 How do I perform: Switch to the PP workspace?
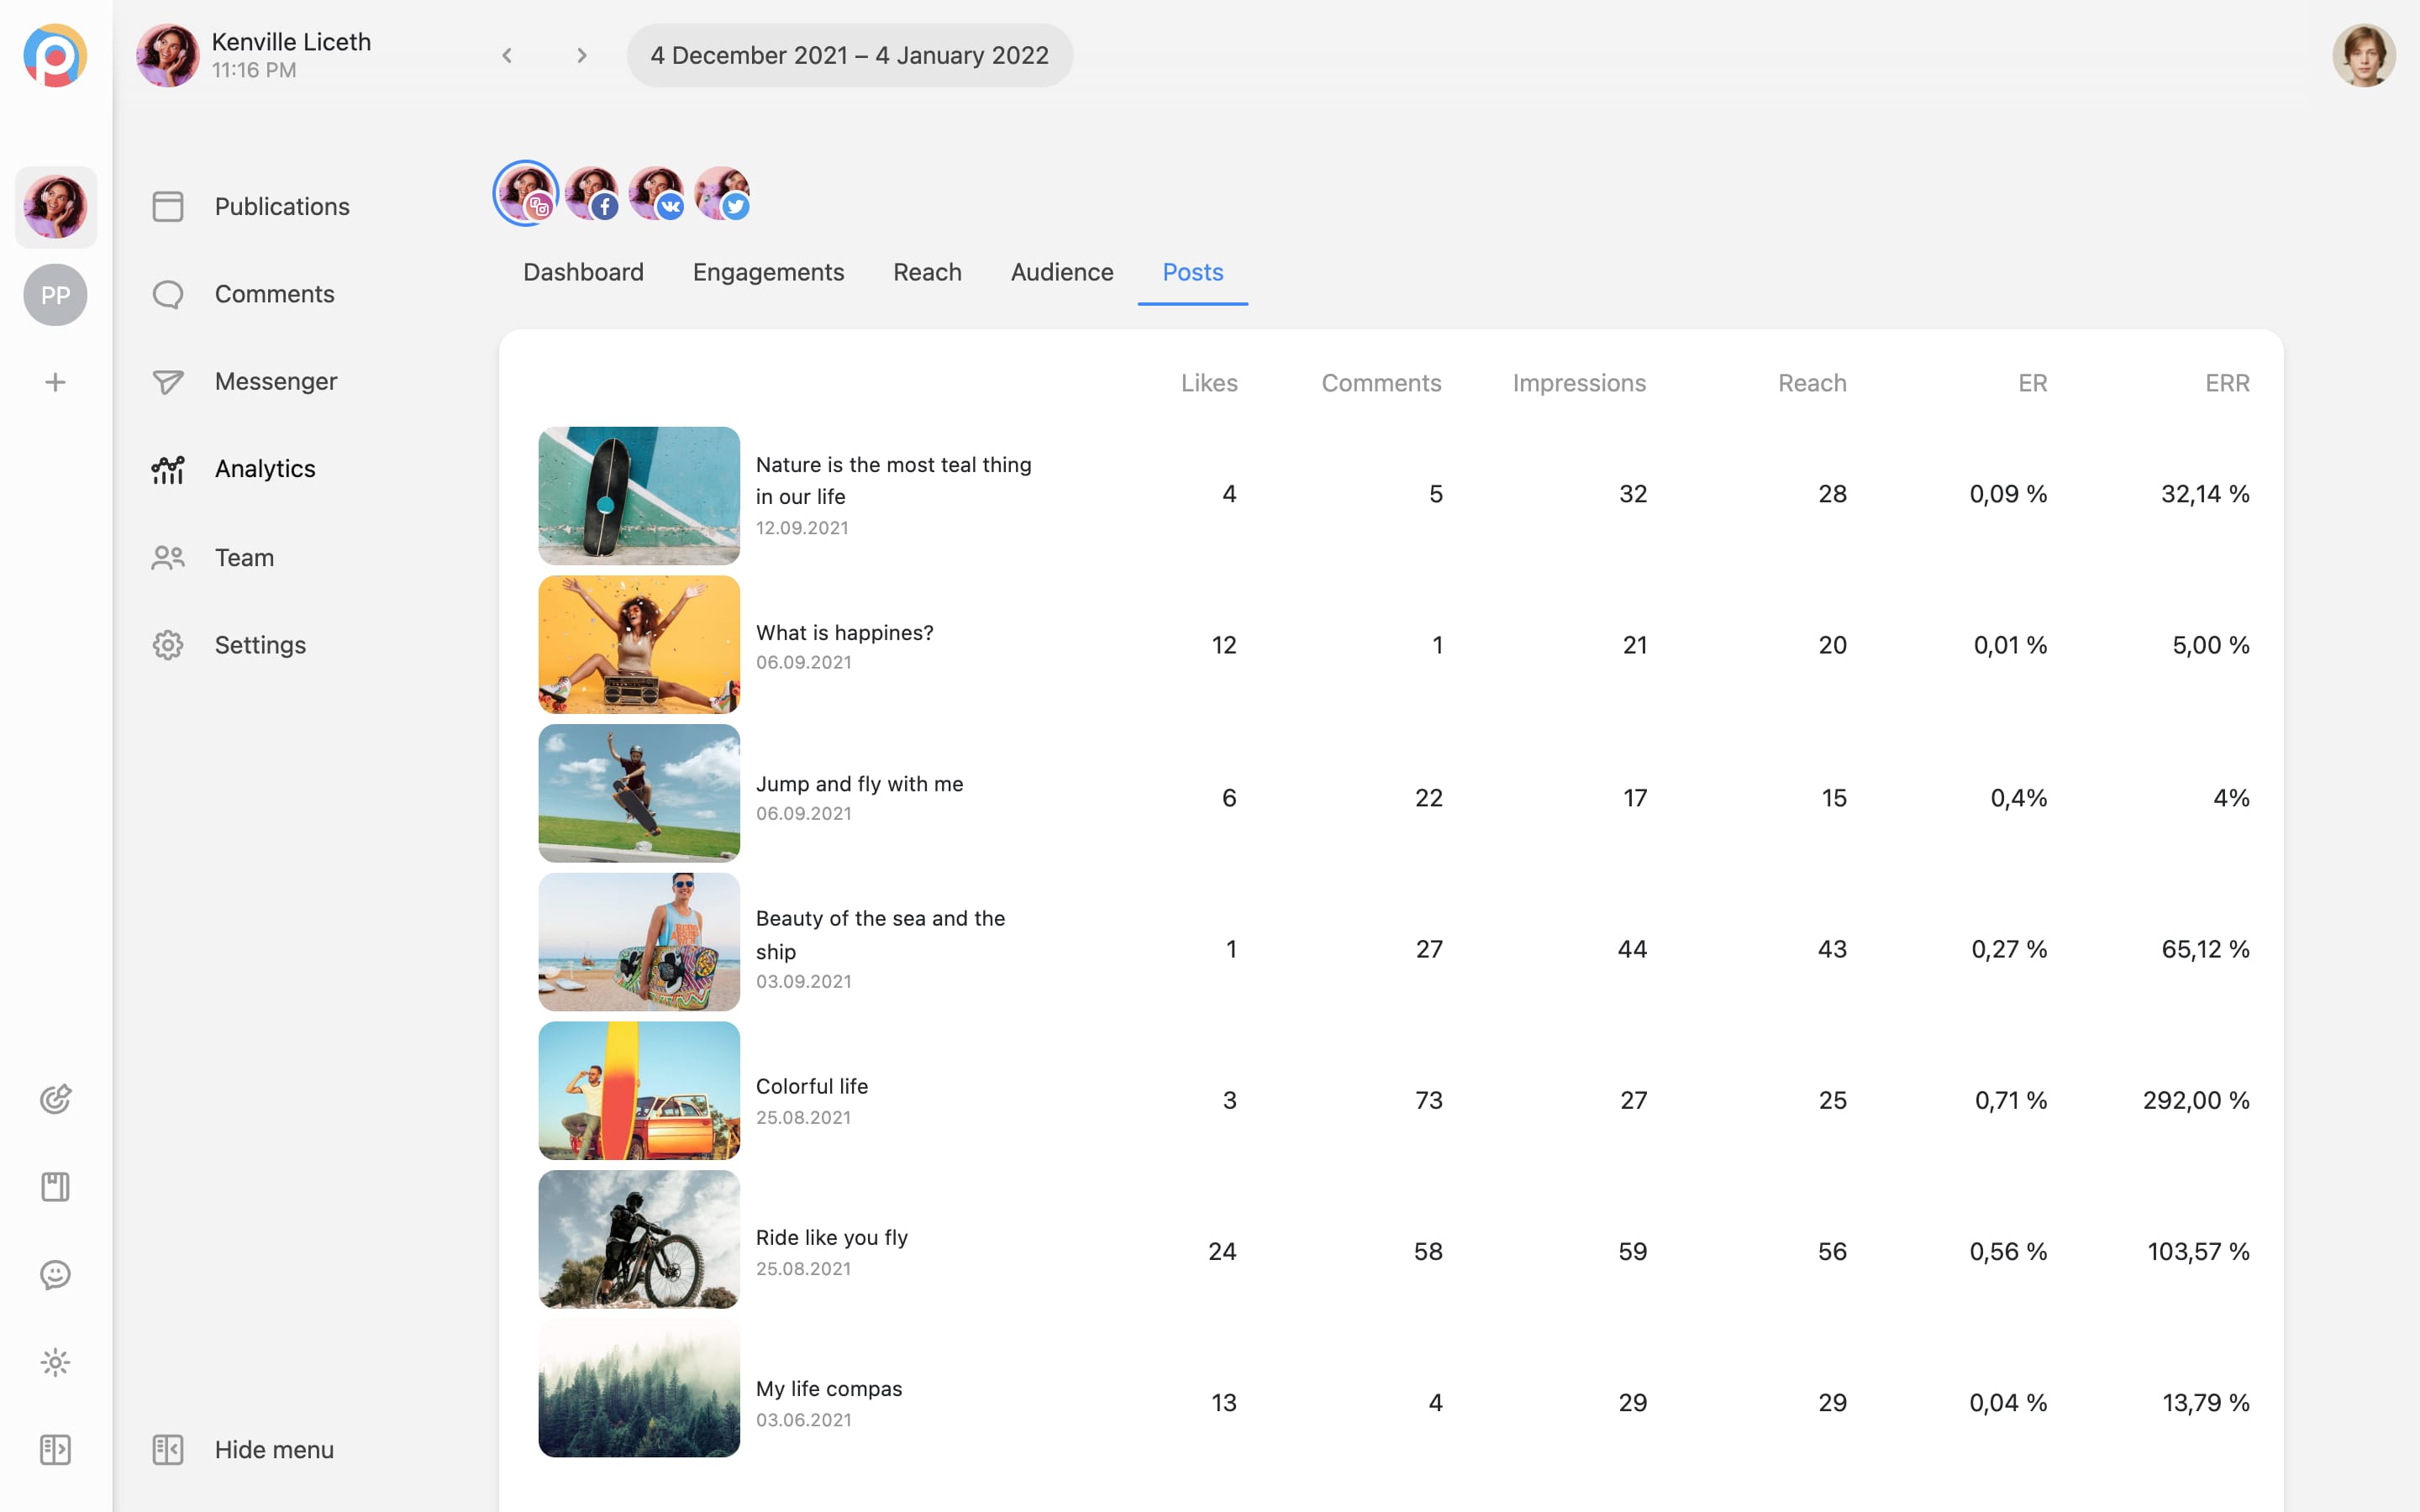(55, 295)
